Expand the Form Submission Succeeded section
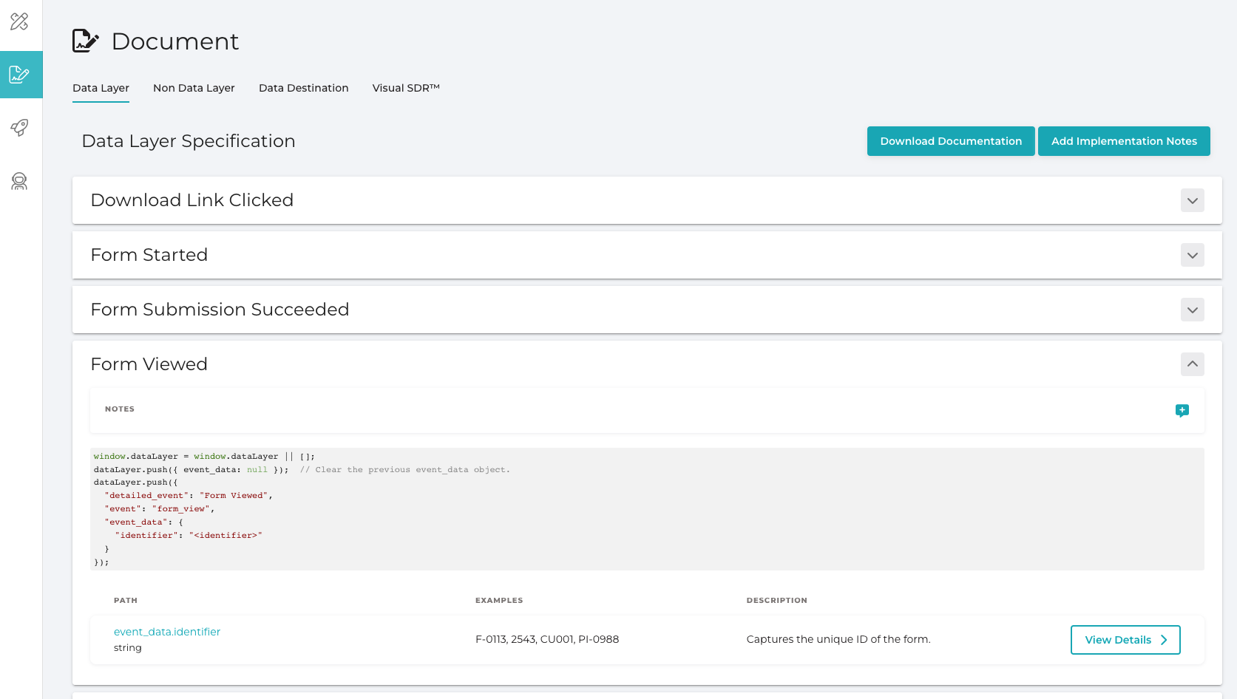The width and height of the screenshot is (1237, 699). (x=1192, y=310)
